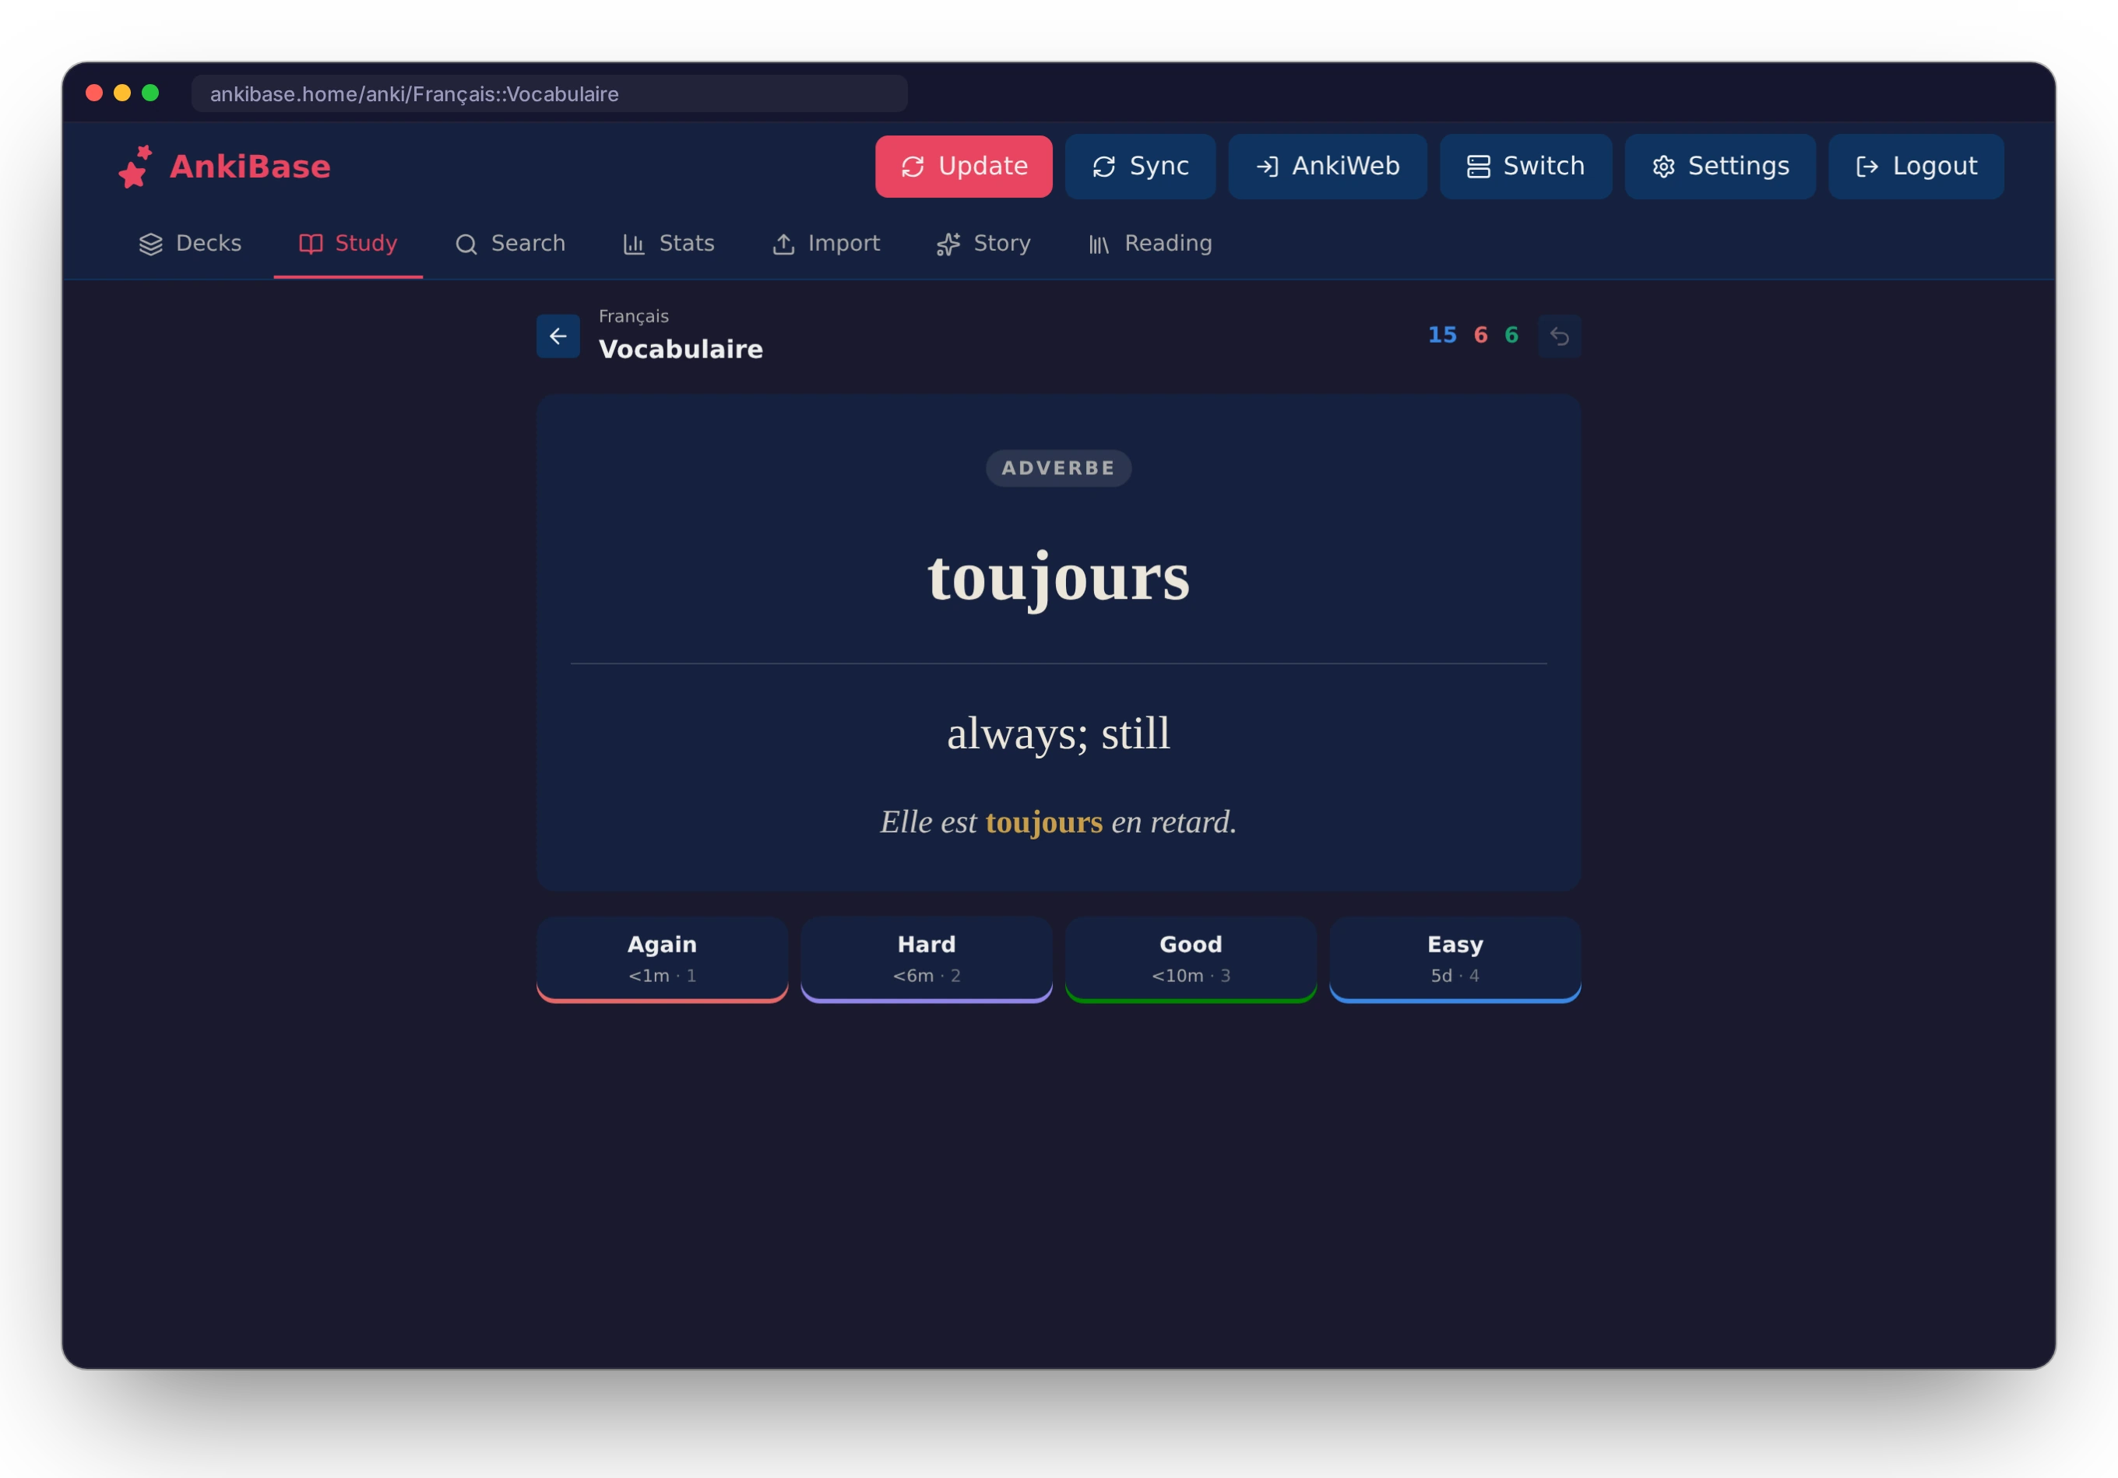Click the browser address bar
The height and width of the screenshot is (1478, 2118).
(549, 94)
